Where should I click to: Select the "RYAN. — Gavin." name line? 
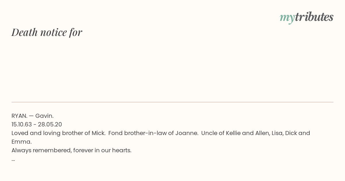click(x=32, y=116)
